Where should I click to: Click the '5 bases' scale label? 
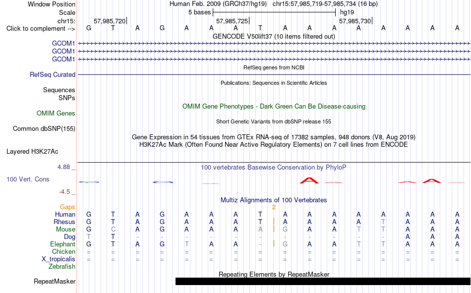[199, 12]
